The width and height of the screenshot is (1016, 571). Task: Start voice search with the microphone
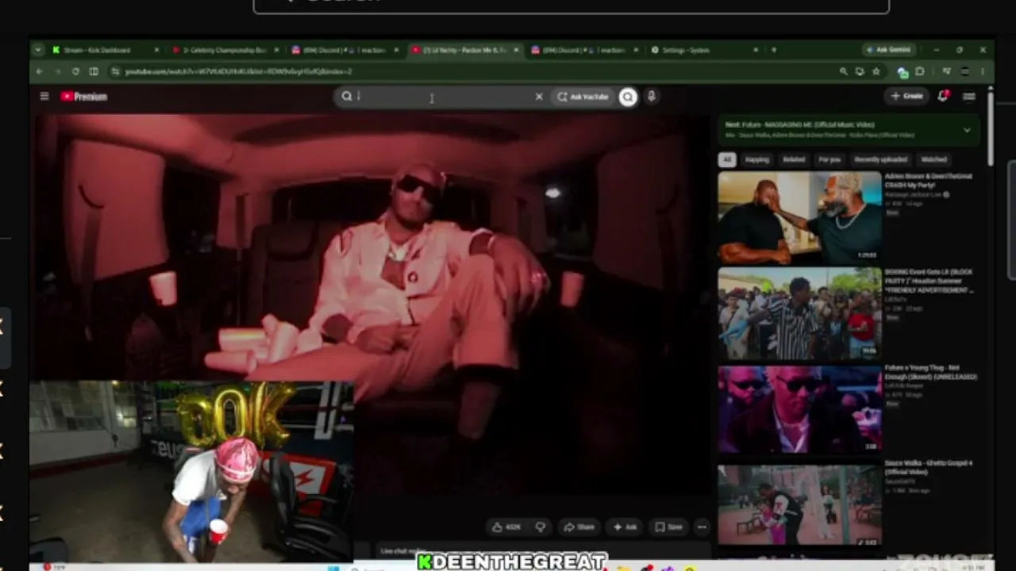click(651, 97)
